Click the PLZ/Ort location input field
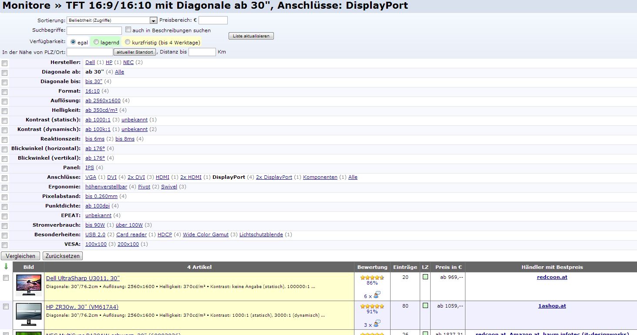 click(90, 52)
